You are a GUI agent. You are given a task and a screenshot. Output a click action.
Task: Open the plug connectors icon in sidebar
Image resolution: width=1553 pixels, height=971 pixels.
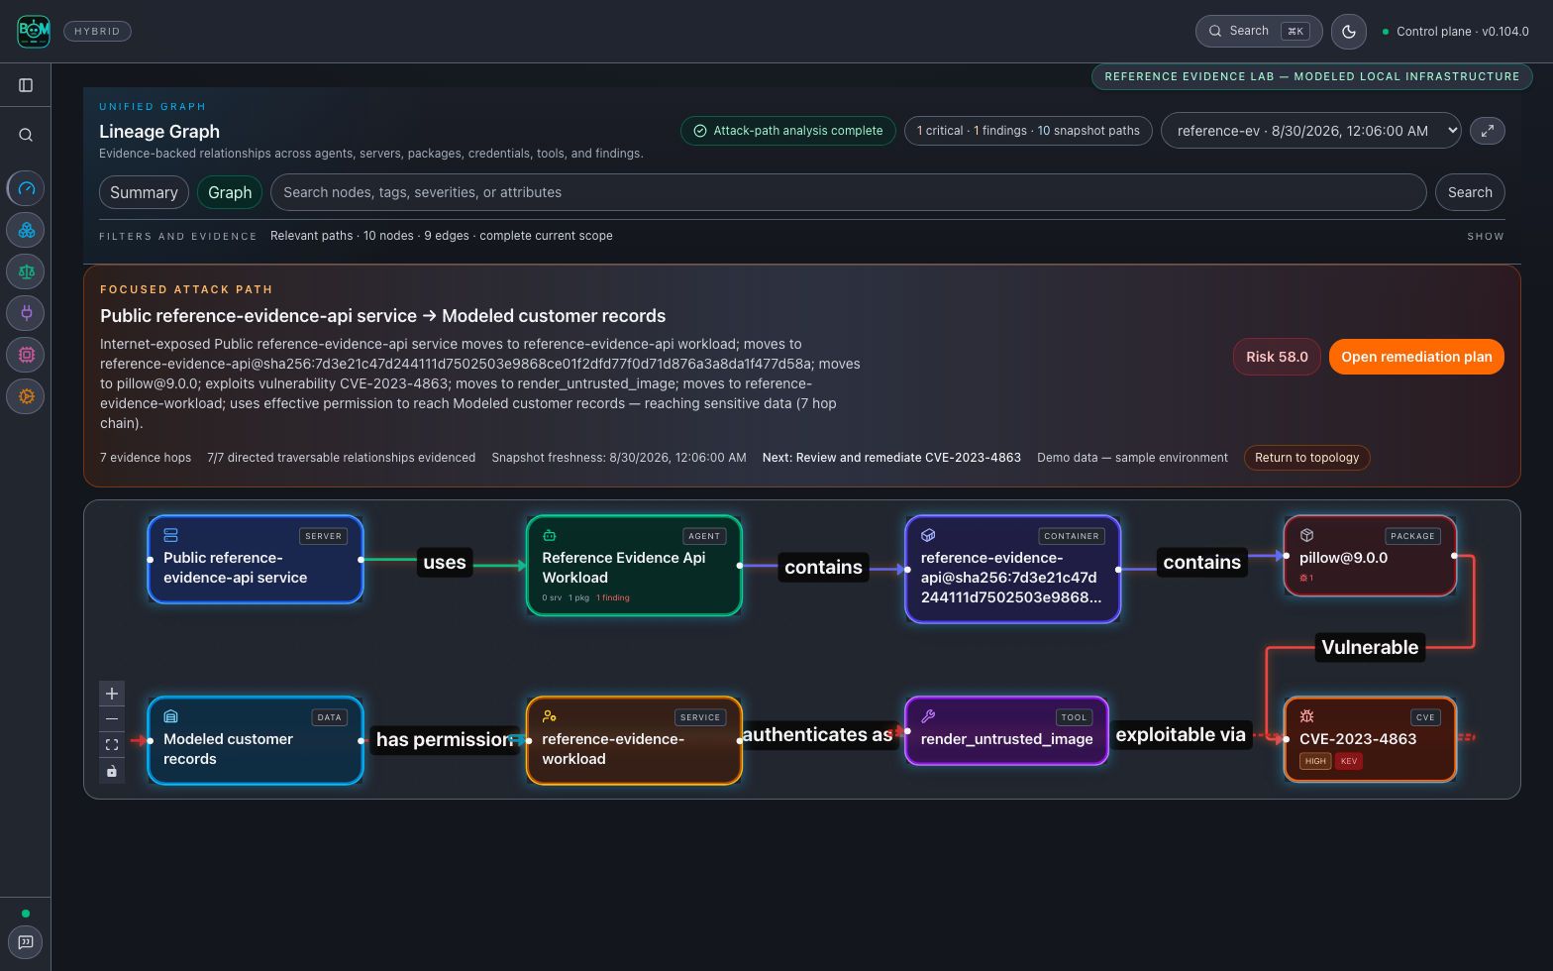click(x=26, y=313)
